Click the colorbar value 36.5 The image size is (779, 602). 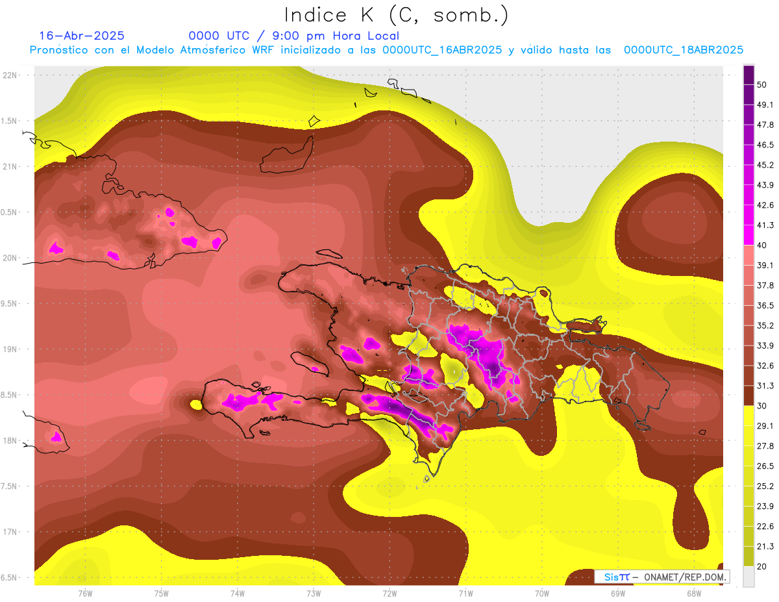click(x=765, y=305)
